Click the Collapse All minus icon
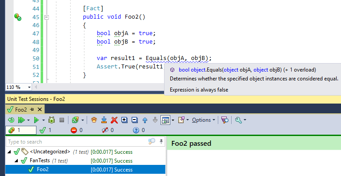The width and height of the screenshot is (341, 176). pyautogui.click(x=135, y=120)
